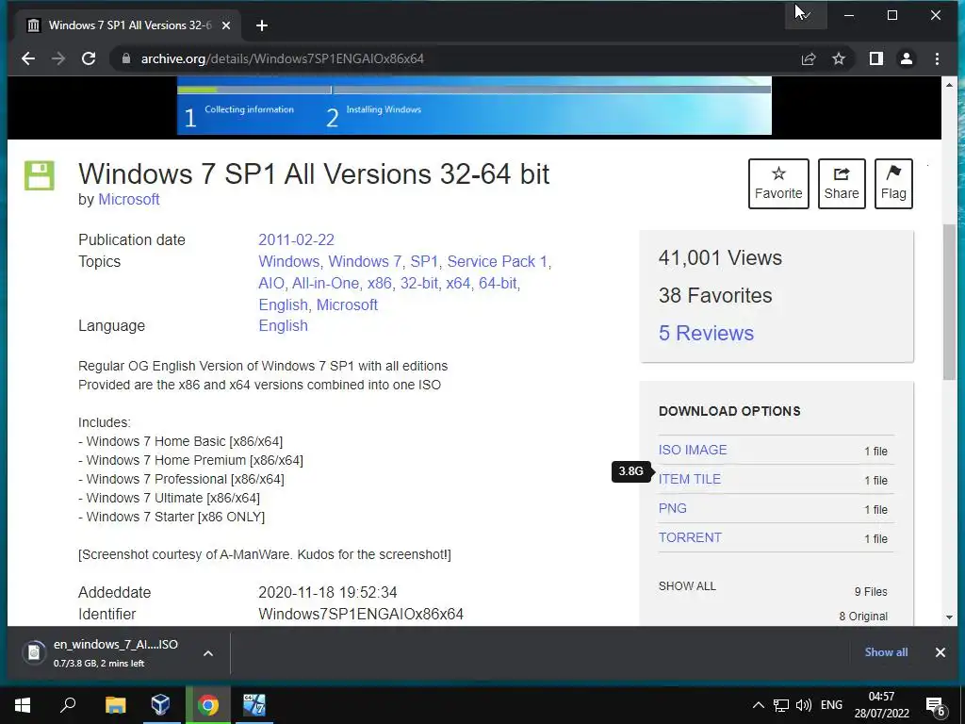Click the lock icon in the address bar

(126, 59)
